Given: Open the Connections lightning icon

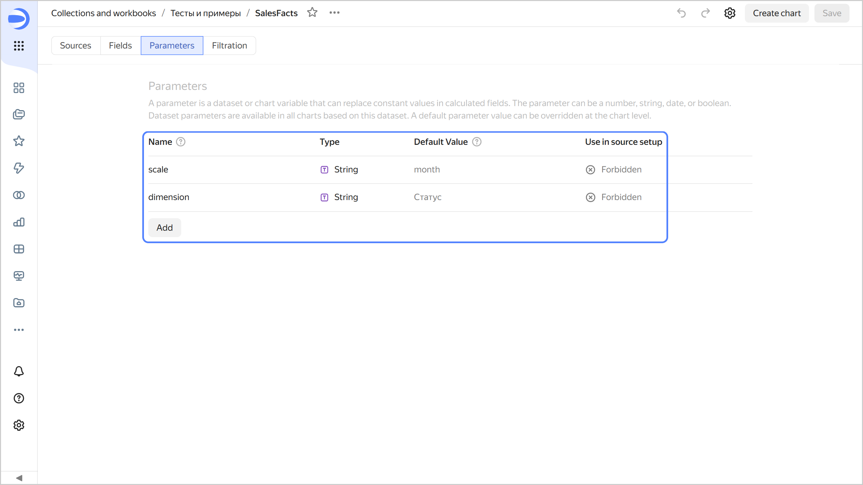Looking at the screenshot, I should 19,168.
